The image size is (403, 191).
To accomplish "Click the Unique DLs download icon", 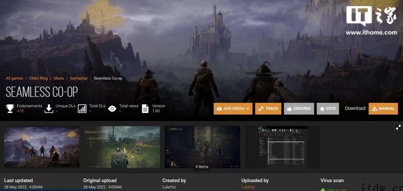I will coord(49,109).
